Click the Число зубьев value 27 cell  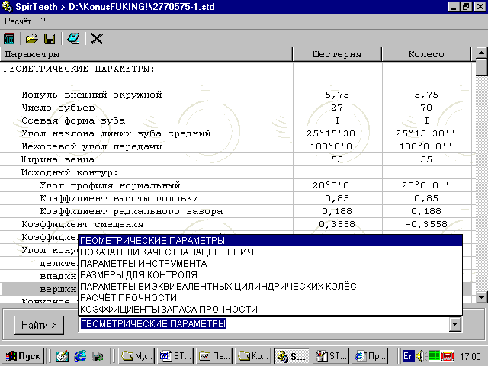click(x=337, y=108)
